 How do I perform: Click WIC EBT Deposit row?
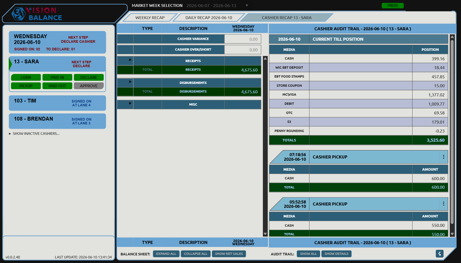(358, 67)
